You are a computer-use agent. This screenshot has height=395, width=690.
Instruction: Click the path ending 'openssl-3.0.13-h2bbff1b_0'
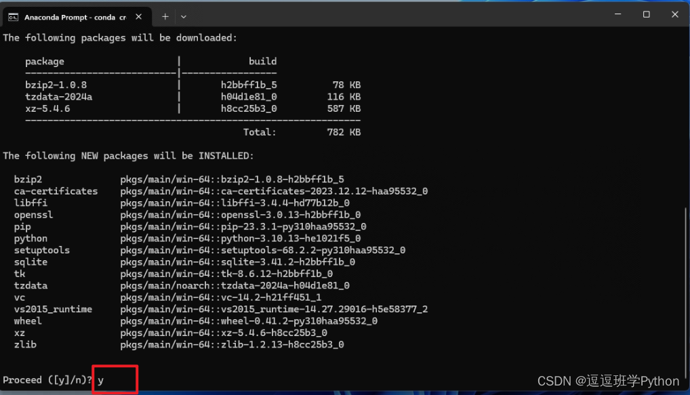[x=240, y=215]
